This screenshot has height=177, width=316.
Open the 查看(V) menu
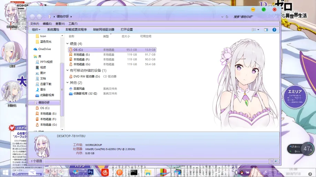tap(60, 24)
